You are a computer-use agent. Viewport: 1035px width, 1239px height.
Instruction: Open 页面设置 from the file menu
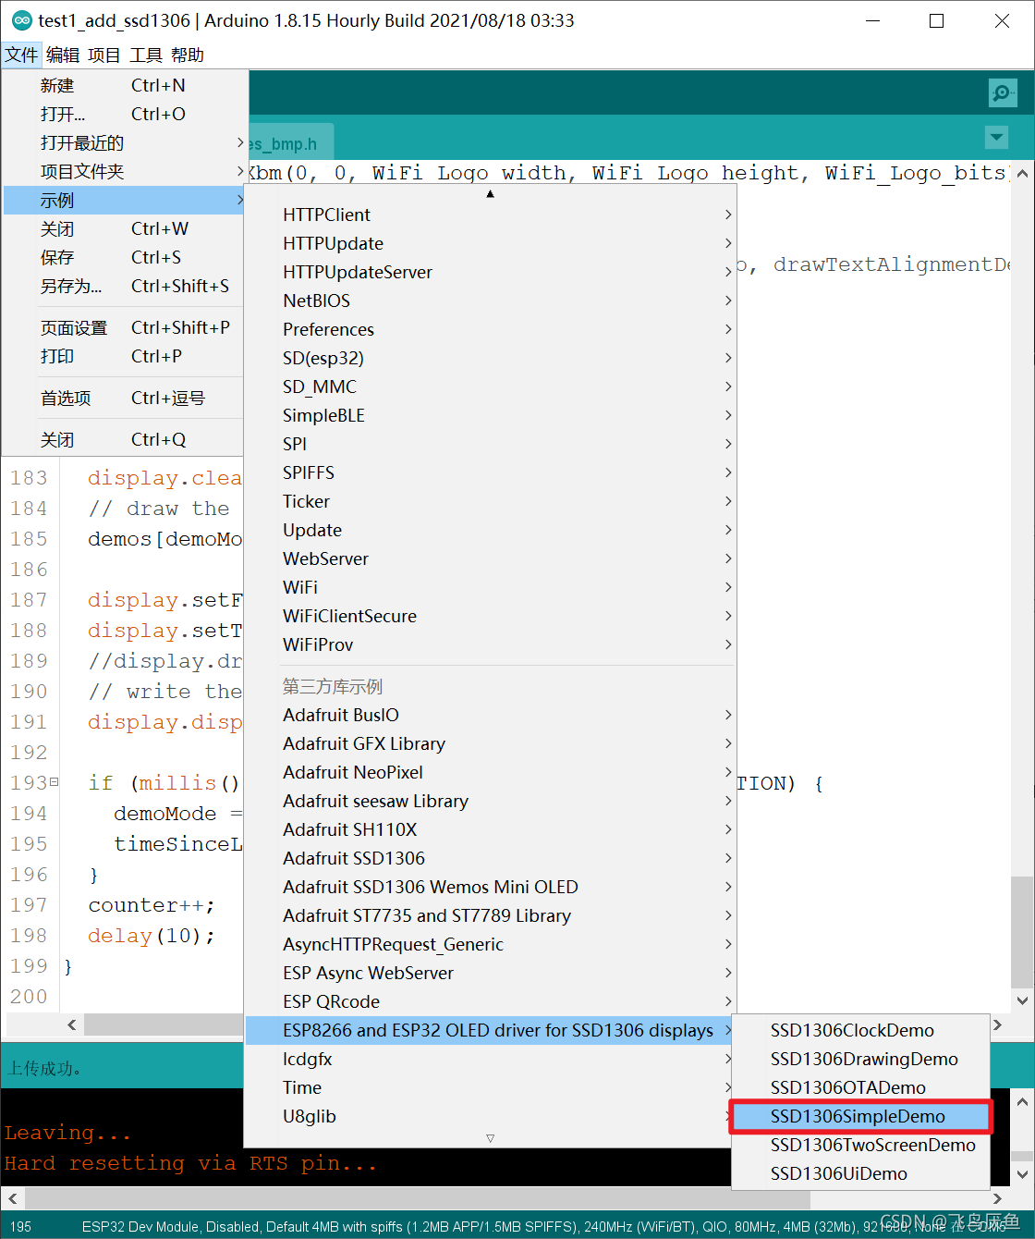coord(125,327)
